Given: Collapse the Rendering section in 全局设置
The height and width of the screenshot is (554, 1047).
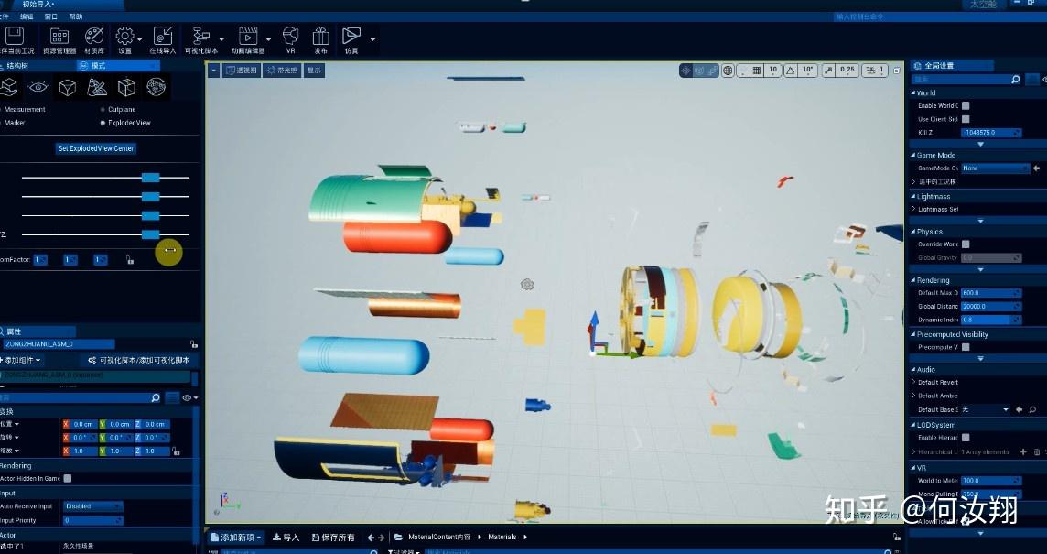Looking at the screenshot, I should tap(913, 280).
